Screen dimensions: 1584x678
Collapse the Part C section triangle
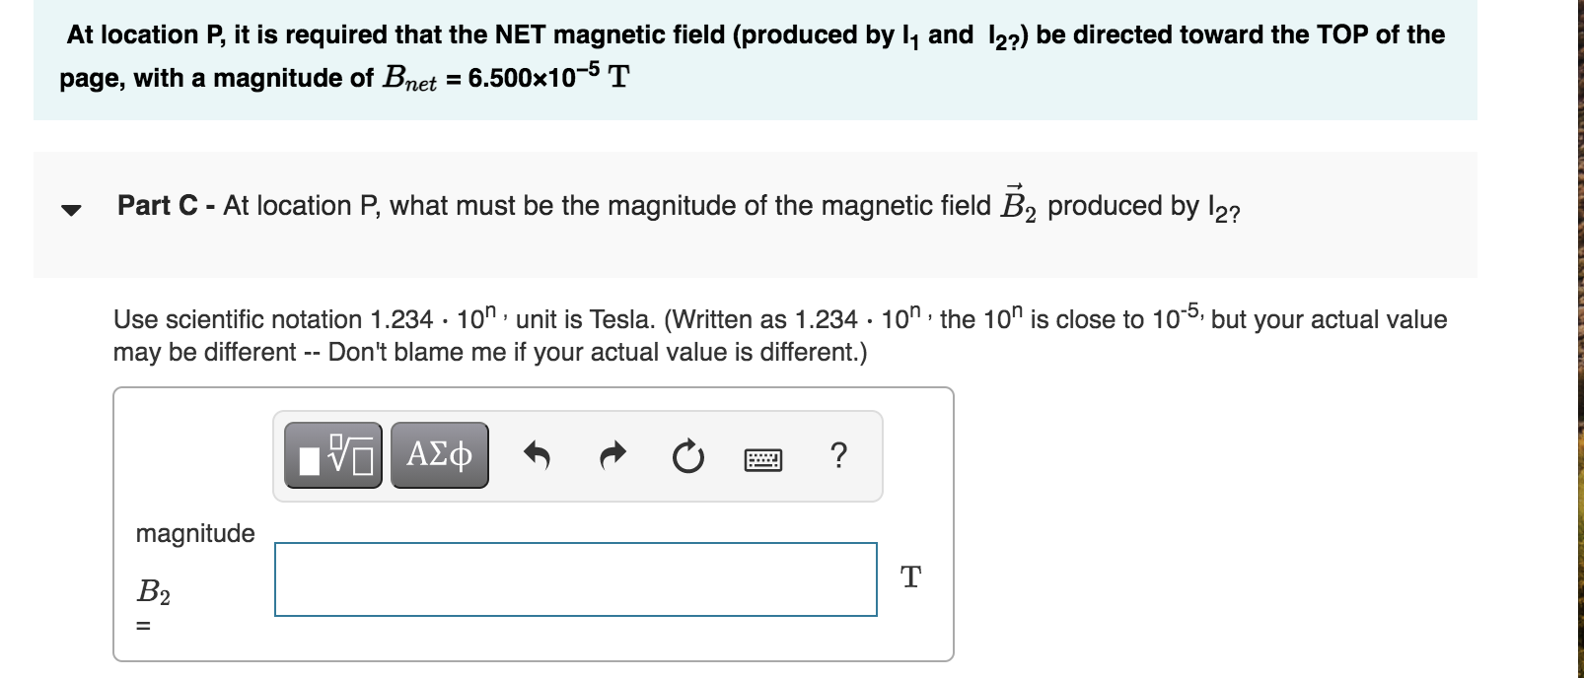tap(69, 210)
